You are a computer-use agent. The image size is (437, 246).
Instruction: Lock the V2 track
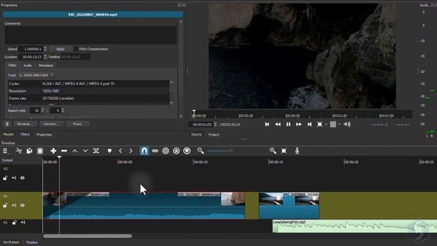(5, 178)
